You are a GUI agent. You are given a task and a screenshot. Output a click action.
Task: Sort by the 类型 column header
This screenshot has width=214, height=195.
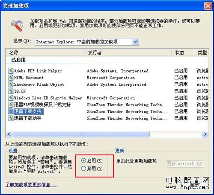point(202,52)
